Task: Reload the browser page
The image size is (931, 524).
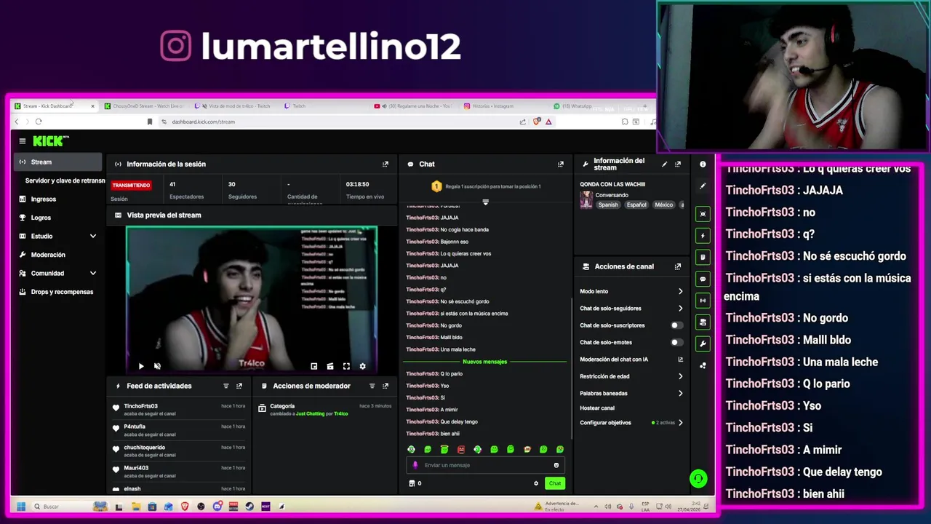Action: click(x=39, y=122)
